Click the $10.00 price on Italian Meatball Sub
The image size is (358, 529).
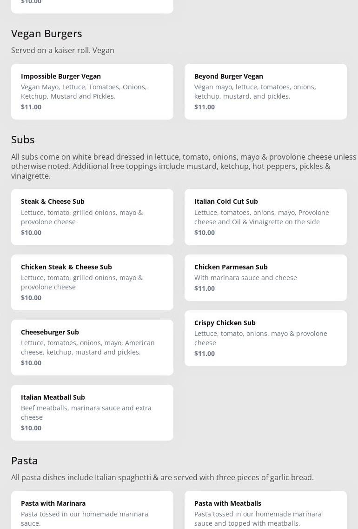point(31,428)
